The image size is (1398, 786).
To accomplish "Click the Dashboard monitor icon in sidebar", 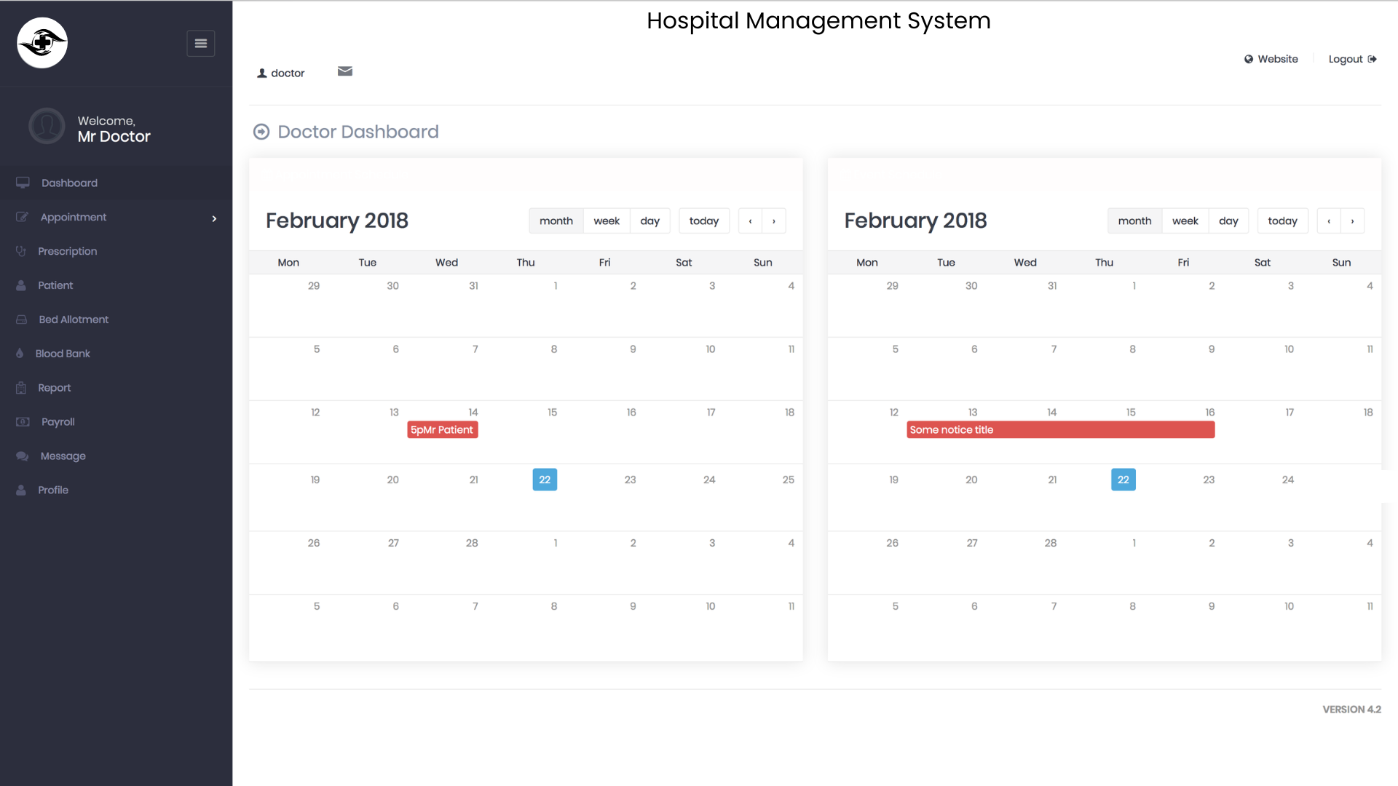I will click(x=23, y=183).
